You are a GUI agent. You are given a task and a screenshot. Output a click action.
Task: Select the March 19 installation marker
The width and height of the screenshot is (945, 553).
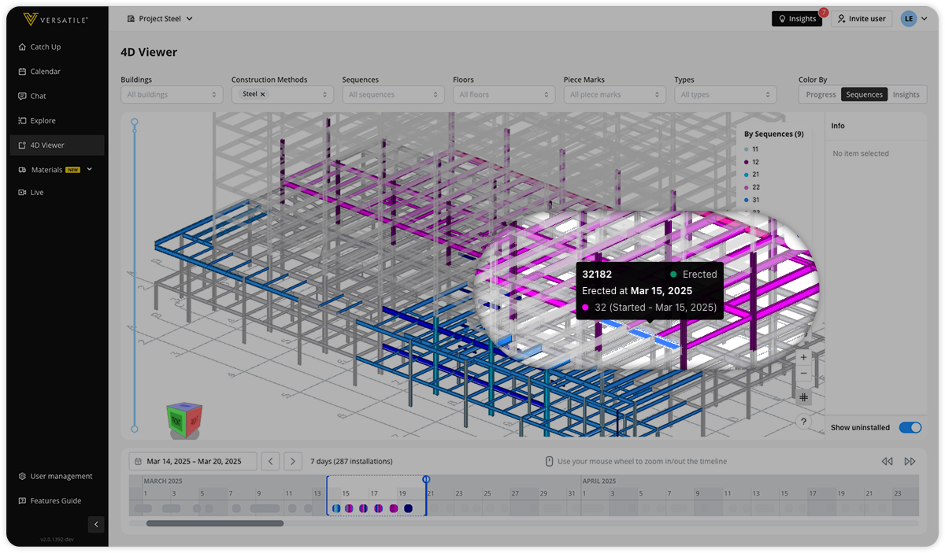[x=408, y=508]
